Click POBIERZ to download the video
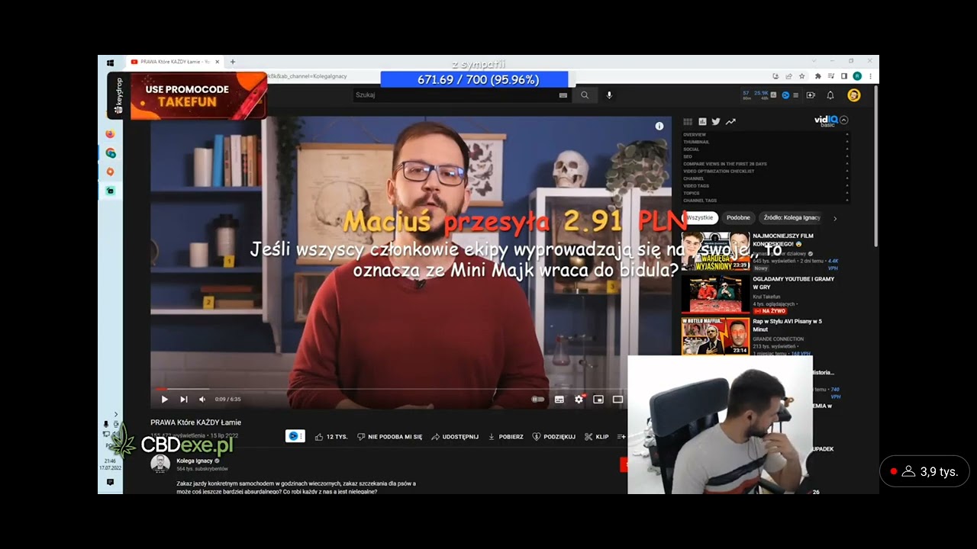The image size is (977, 549). [x=505, y=437]
